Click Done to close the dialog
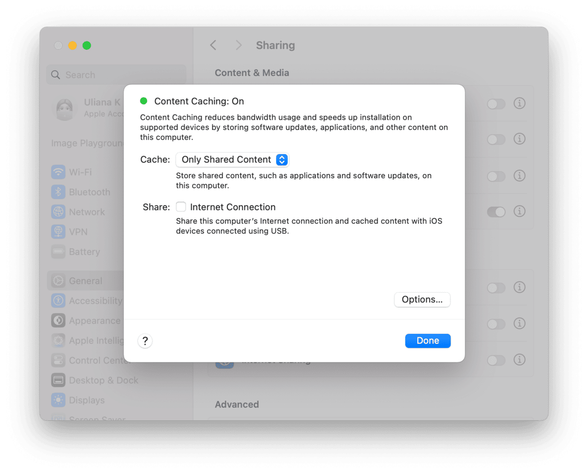Viewport: 588px width, 473px height. [x=428, y=341]
